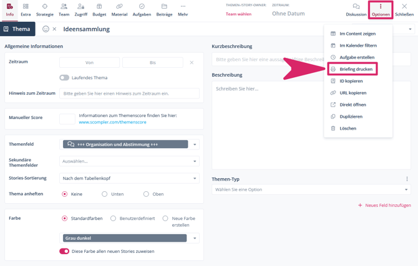
Task: Open the Stories-Sortierung dropdown
Action: tap(195, 178)
